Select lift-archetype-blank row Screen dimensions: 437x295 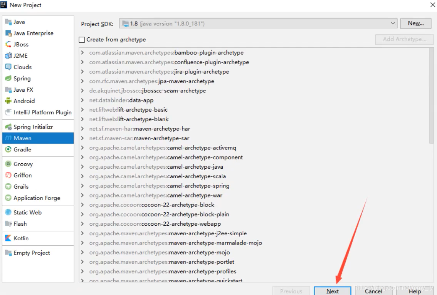[254, 119]
